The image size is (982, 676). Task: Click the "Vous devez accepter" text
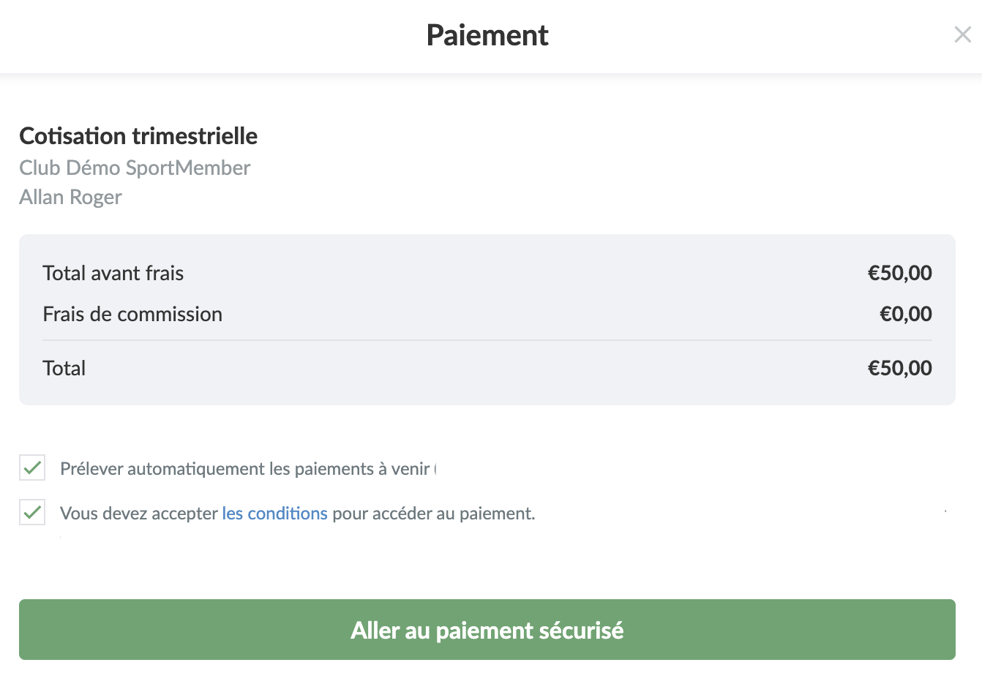[x=139, y=514]
